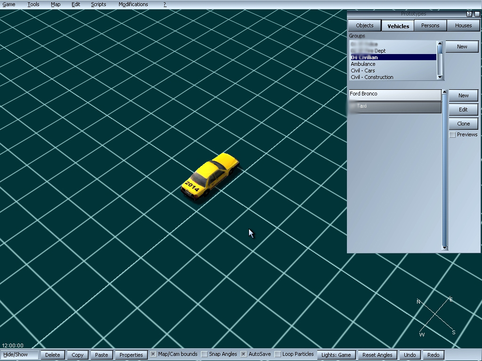Viewport: 482px width, 361px height.
Task: Open Properties from bottom toolbar
Action: tap(131, 355)
